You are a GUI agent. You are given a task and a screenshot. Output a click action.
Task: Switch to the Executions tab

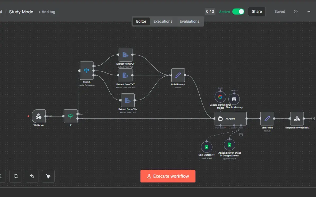tap(163, 22)
